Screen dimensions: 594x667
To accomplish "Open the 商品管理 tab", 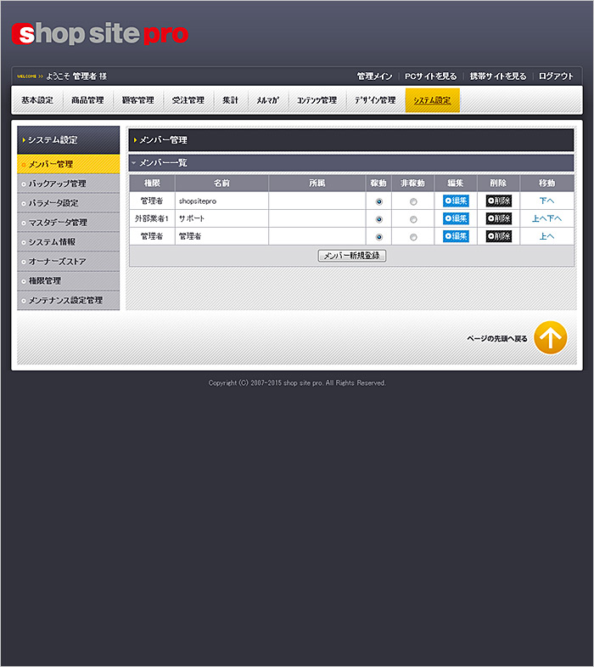I will pyautogui.click(x=87, y=100).
